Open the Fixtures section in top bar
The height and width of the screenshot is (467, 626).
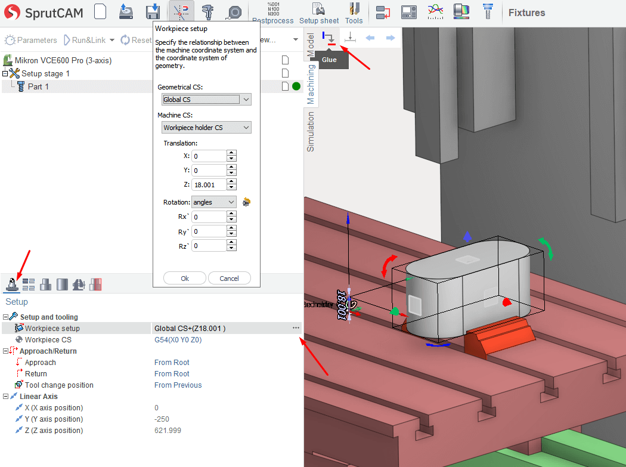pyautogui.click(x=526, y=13)
